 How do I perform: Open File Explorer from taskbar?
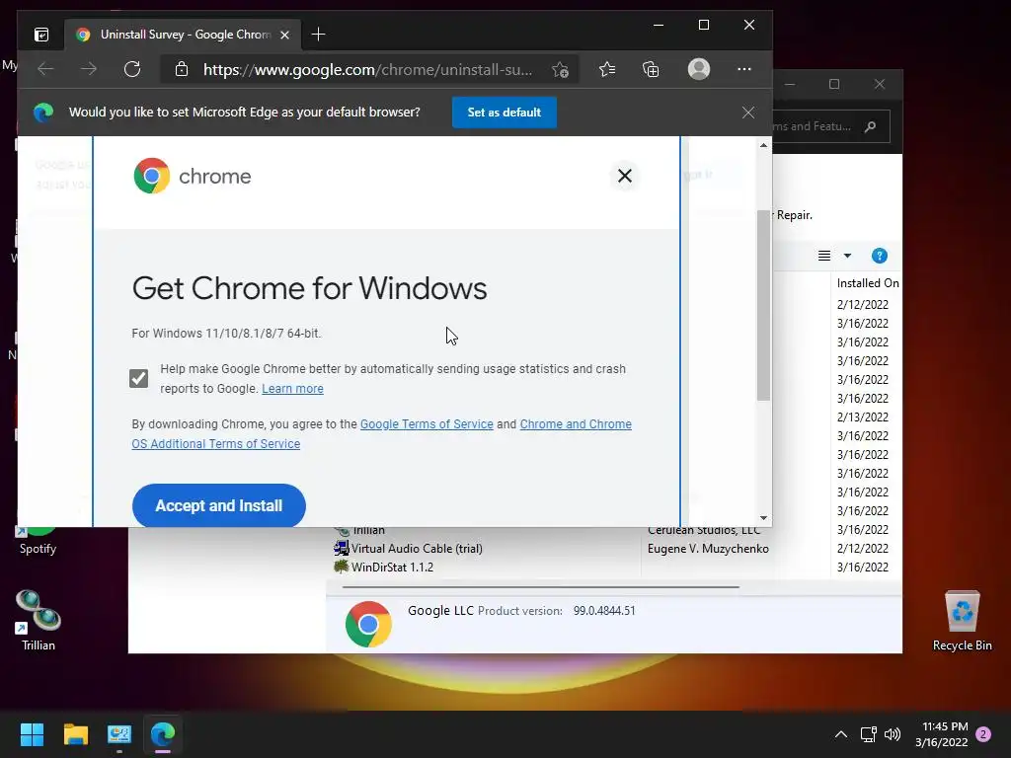(x=75, y=734)
